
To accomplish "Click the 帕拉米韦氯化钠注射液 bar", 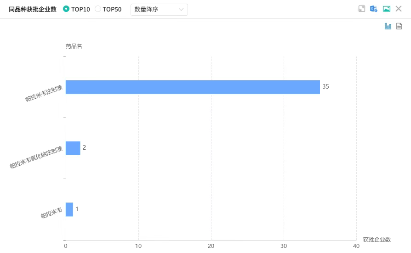I will point(73,148).
